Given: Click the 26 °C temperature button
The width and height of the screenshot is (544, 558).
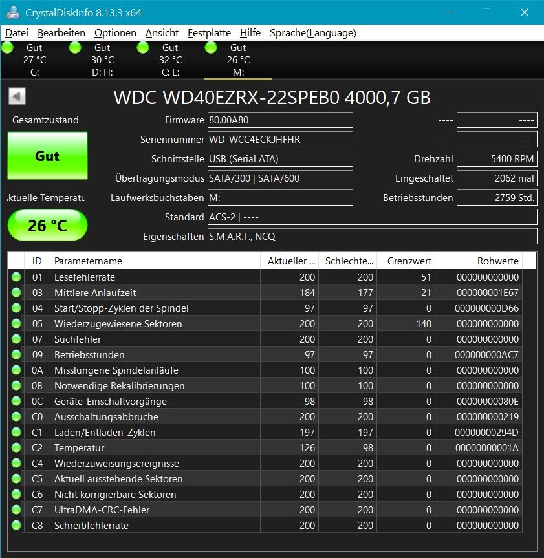Looking at the screenshot, I should [x=47, y=225].
